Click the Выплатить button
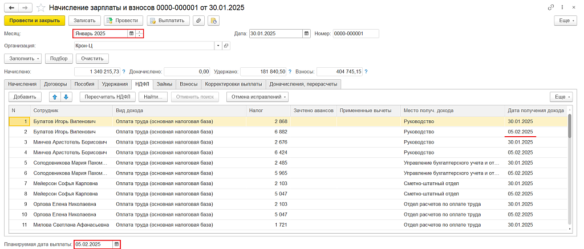 [x=168, y=21]
